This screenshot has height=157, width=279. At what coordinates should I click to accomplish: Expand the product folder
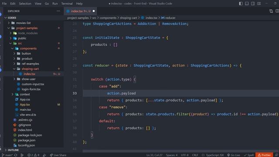(34, 58)
